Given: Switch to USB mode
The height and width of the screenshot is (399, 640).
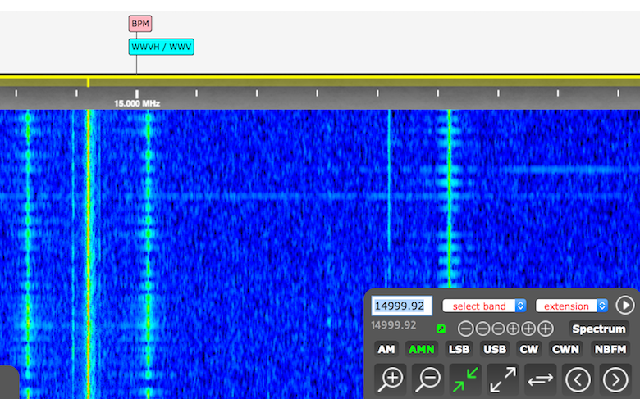Looking at the screenshot, I should point(495,349).
